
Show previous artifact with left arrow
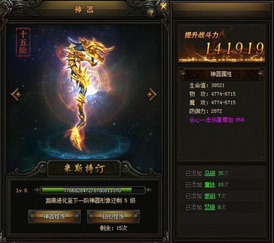pos(16,94)
